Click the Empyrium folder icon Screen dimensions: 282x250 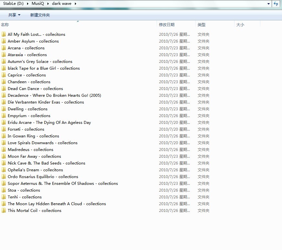tap(4, 116)
